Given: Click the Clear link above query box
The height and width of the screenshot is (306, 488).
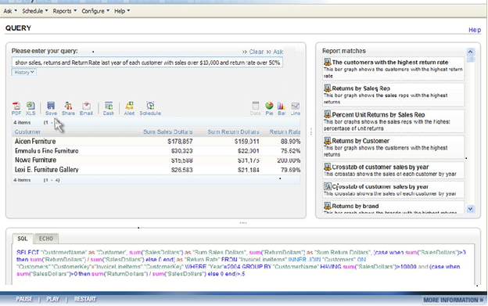Looking at the screenshot, I should click(x=257, y=52).
